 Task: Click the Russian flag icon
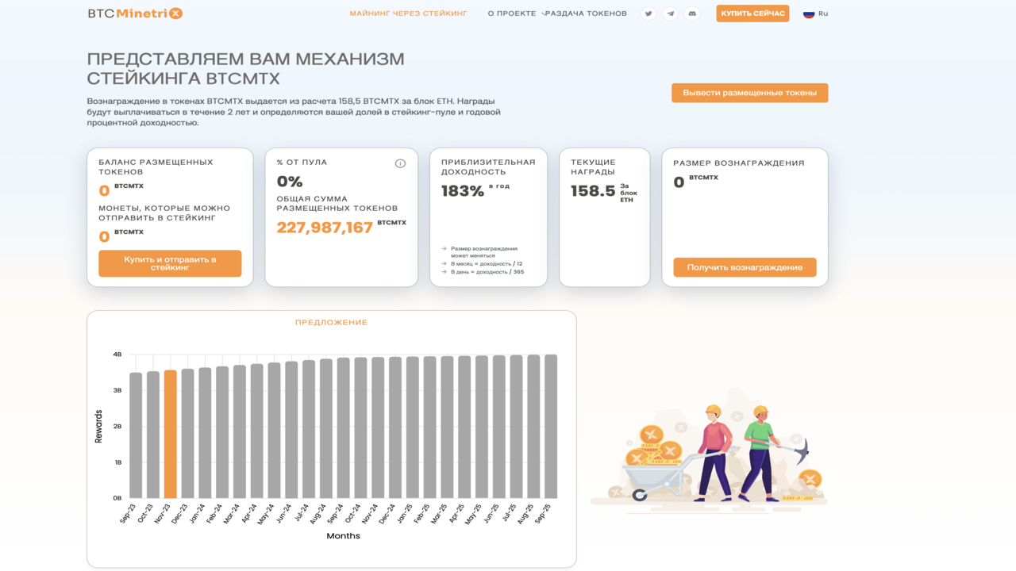click(809, 13)
